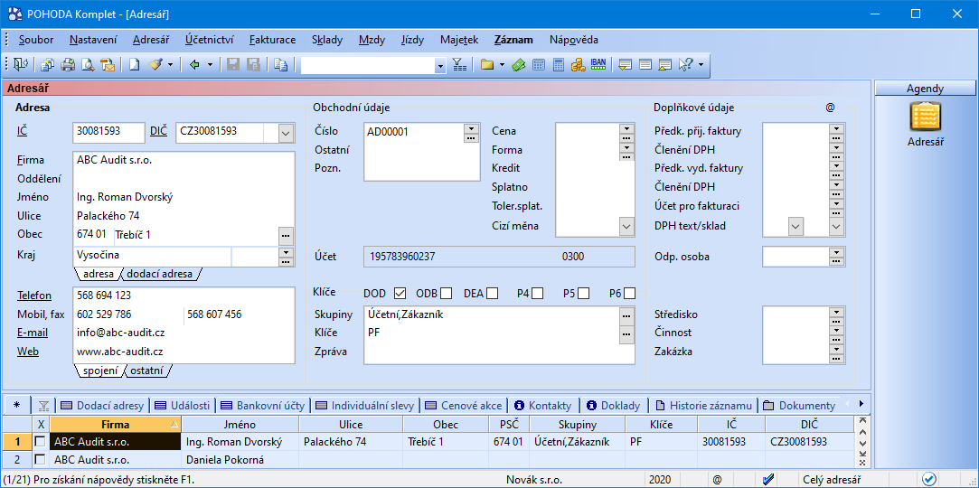
Task: Click the new blank record icon
Action: pyautogui.click(x=134, y=65)
